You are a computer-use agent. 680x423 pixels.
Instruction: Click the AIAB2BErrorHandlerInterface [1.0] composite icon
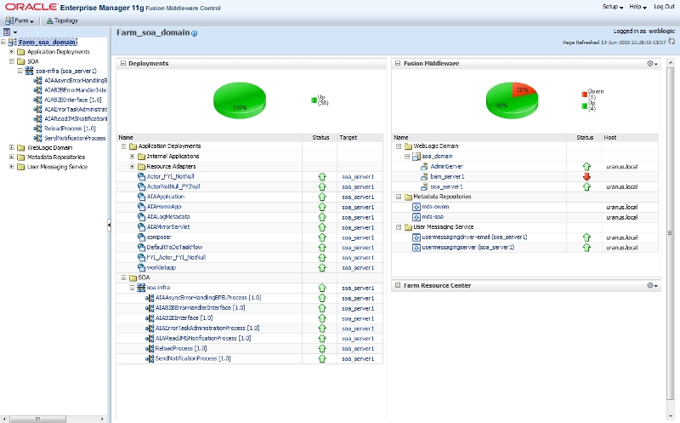pyautogui.click(x=150, y=308)
